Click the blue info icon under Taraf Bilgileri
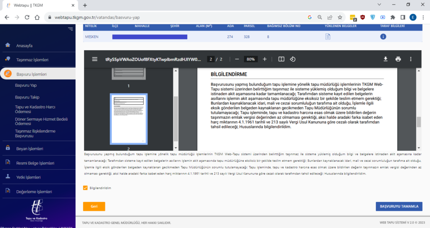Image resolution: width=430 pixels, height=228 pixels. click(383, 37)
